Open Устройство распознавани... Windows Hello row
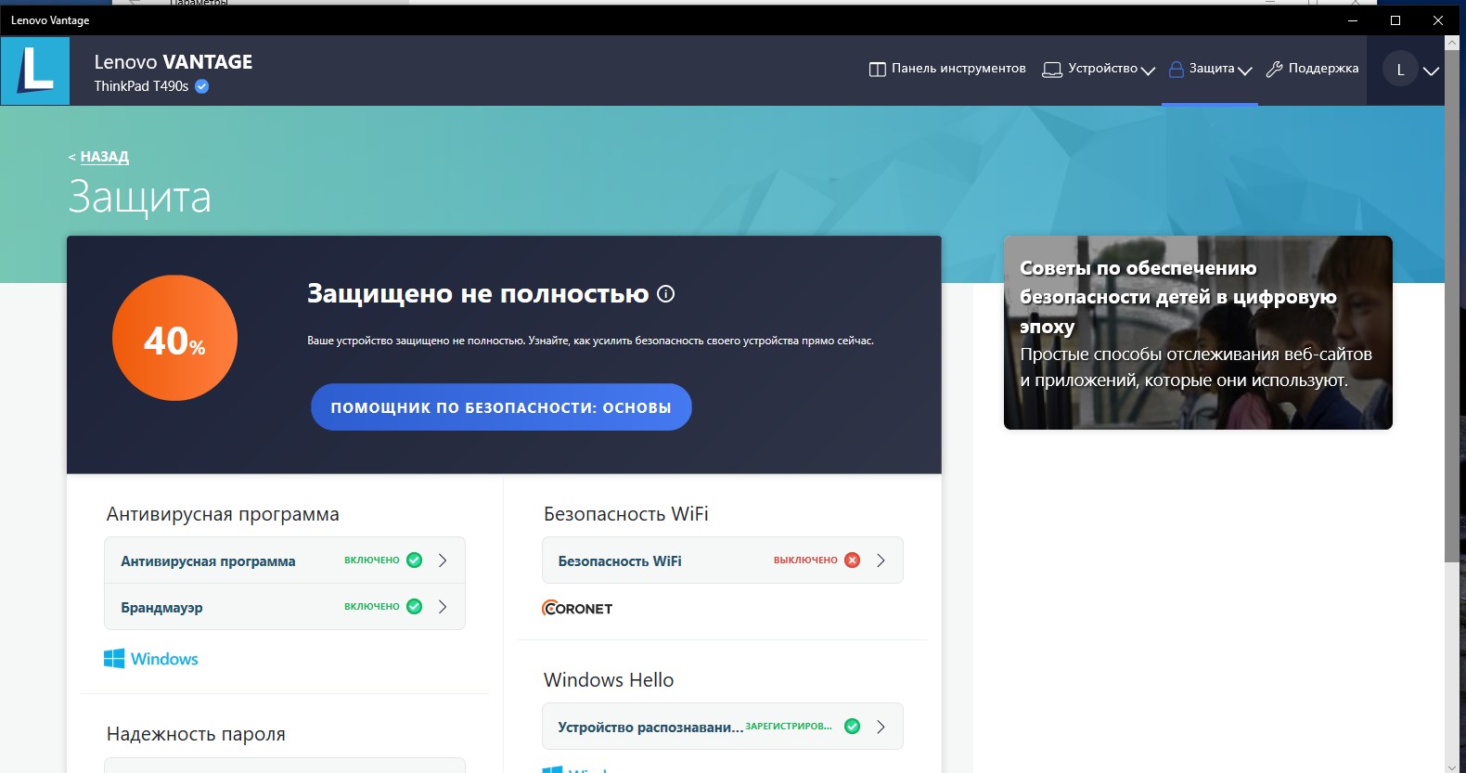The height and width of the screenshot is (773, 1466). [x=723, y=727]
